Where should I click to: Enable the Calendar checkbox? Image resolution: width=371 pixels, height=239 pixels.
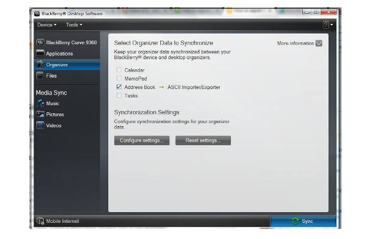119,70
